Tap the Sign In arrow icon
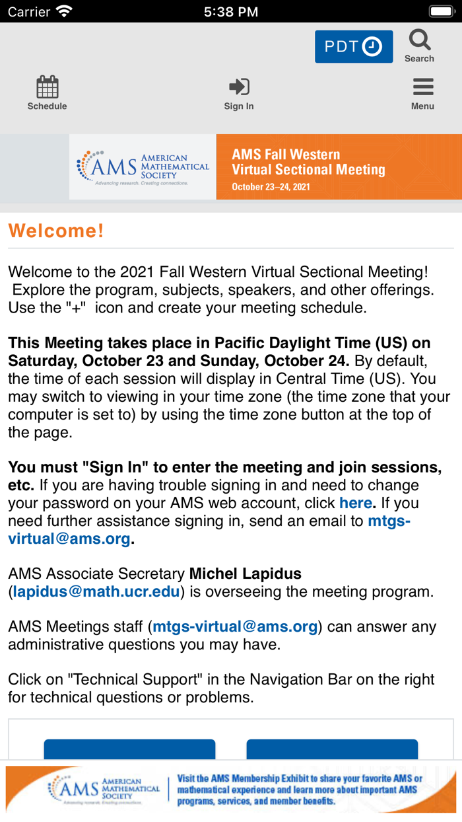The image size is (462, 822). pyautogui.click(x=238, y=87)
